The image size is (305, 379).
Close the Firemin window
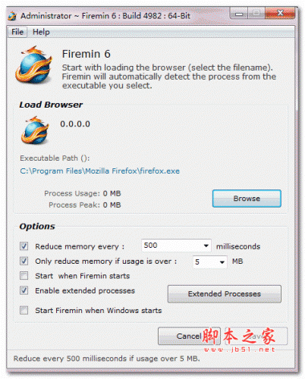[x=280, y=14]
